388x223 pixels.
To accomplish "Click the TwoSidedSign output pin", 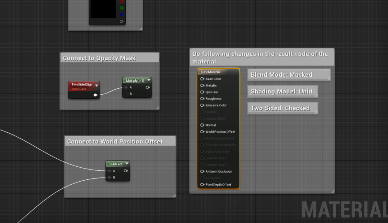I will (x=95, y=95).
